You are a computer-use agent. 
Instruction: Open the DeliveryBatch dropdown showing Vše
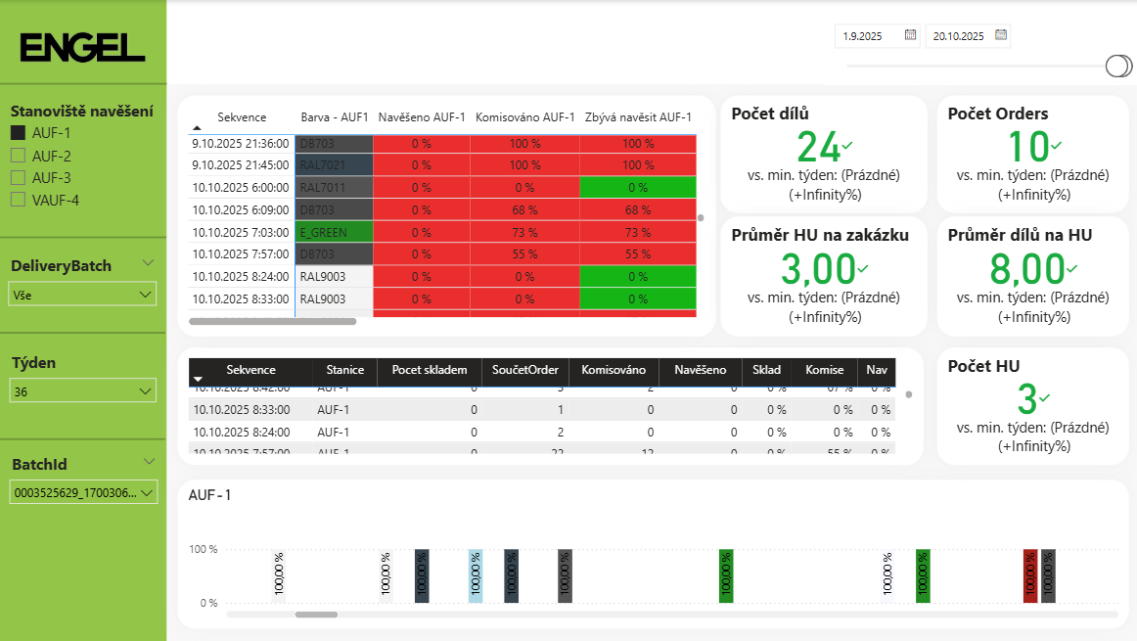82,294
